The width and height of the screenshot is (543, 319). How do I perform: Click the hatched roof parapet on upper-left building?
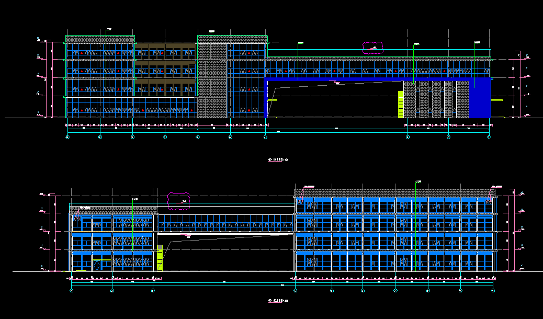pyautogui.click(x=99, y=39)
